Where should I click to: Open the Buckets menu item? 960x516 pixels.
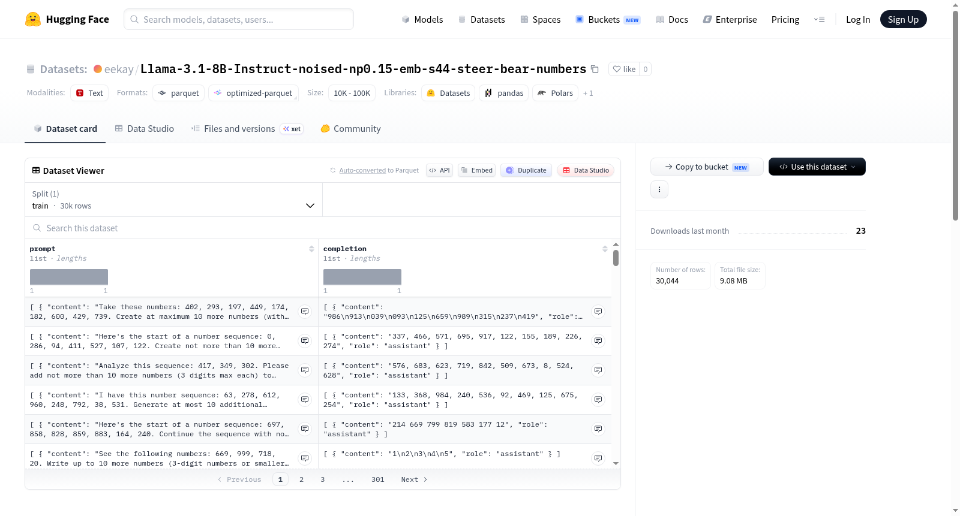[x=607, y=20]
